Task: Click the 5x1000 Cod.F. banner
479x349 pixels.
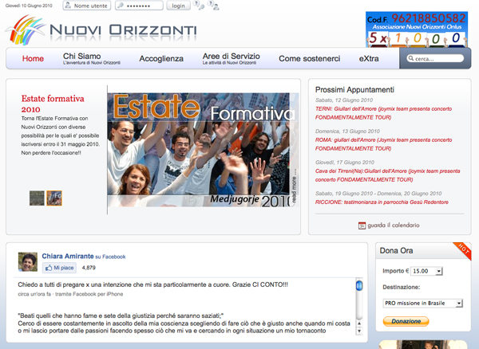Action: point(414,28)
